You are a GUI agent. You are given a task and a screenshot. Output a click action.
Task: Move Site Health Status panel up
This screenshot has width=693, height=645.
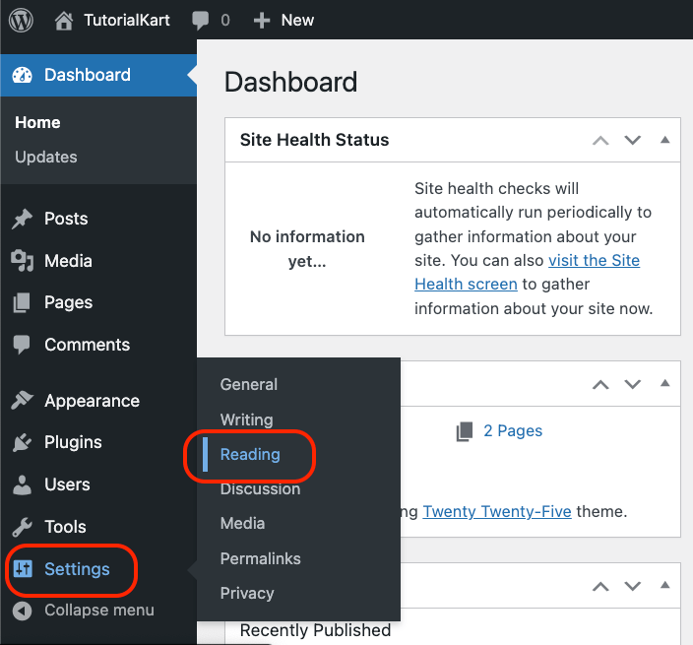(x=600, y=140)
